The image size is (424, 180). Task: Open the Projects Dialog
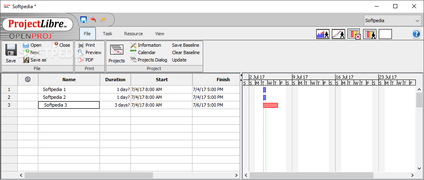click(x=148, y=60)
